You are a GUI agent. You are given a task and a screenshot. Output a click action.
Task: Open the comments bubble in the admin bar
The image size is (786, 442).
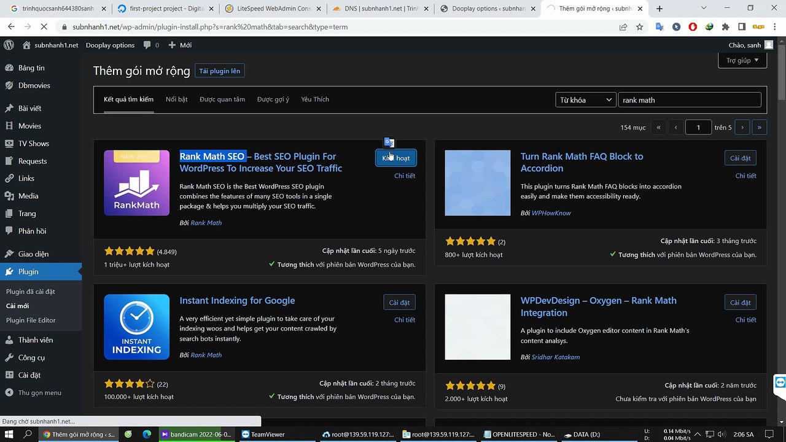151,45
